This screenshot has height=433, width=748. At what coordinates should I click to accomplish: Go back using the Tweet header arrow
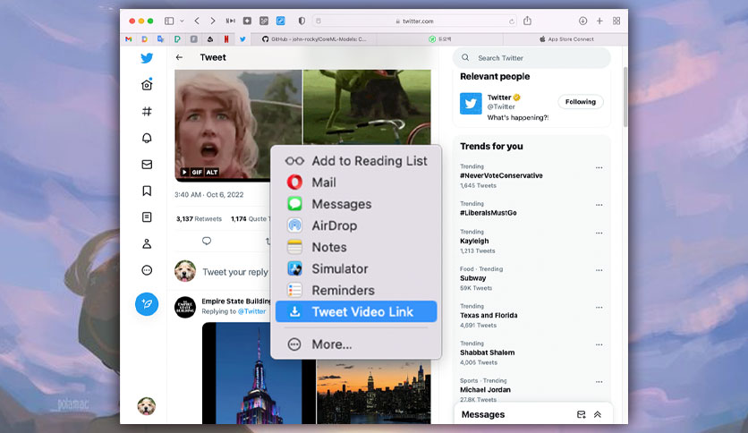point(179,57)
